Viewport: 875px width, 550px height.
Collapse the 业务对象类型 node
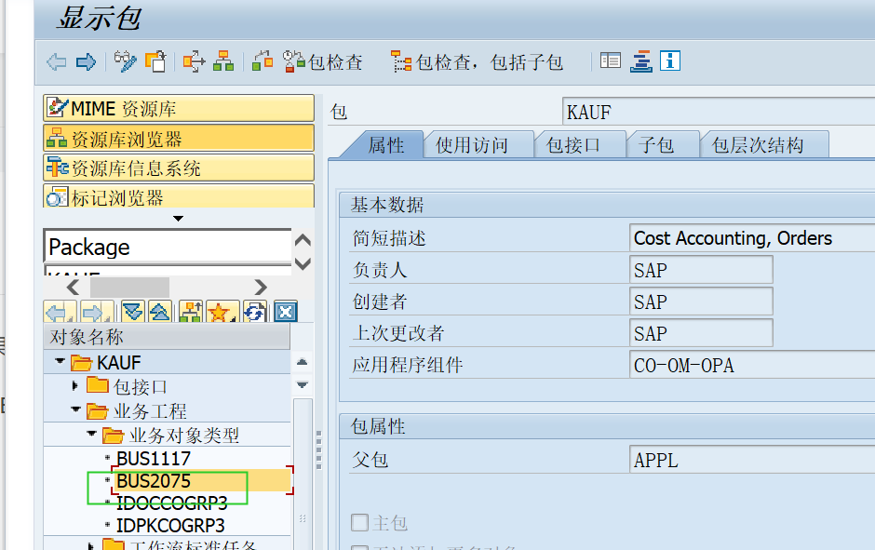pos(91,433)
